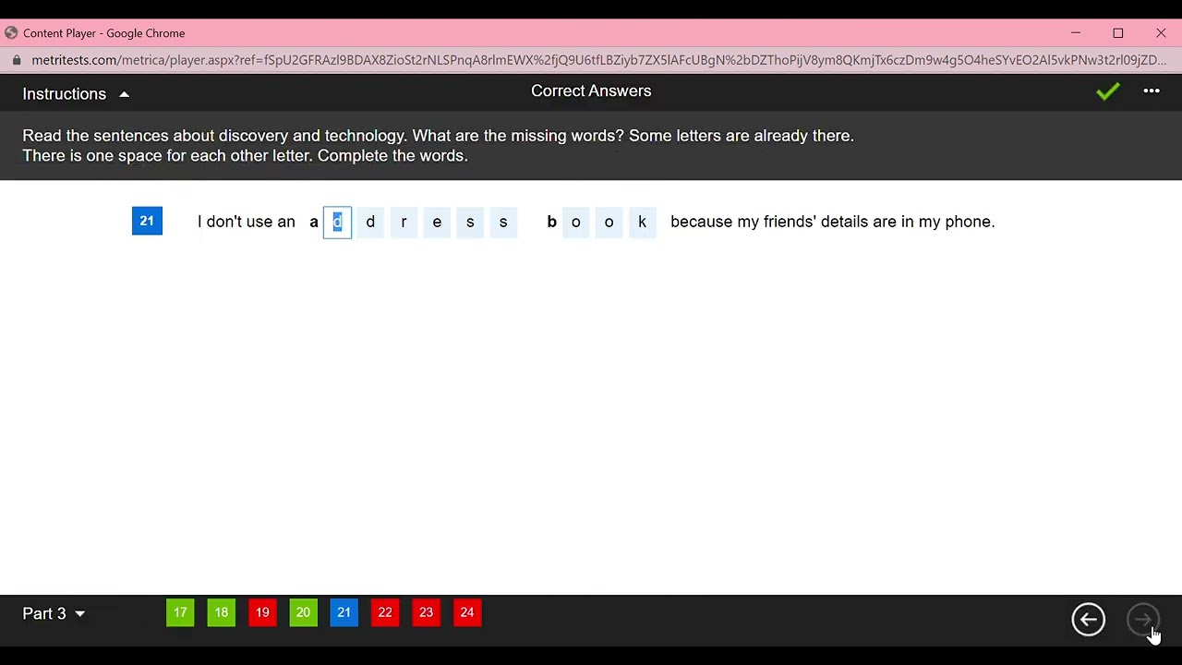Click the Content Player globe icon
1182x665 pixels.
pyautogui.click(x=11, y=32)
